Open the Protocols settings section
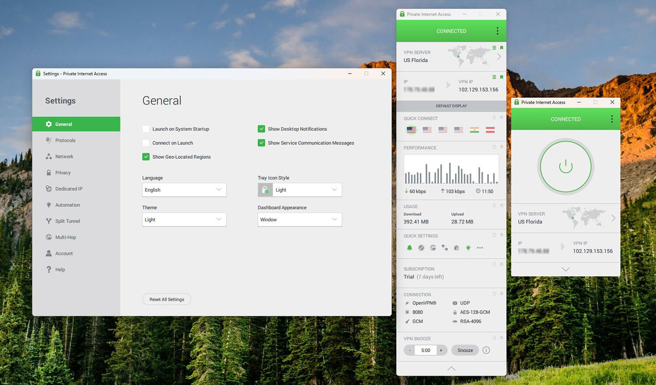The height and width of the screenshot is (385, 656). click(65, 140)
